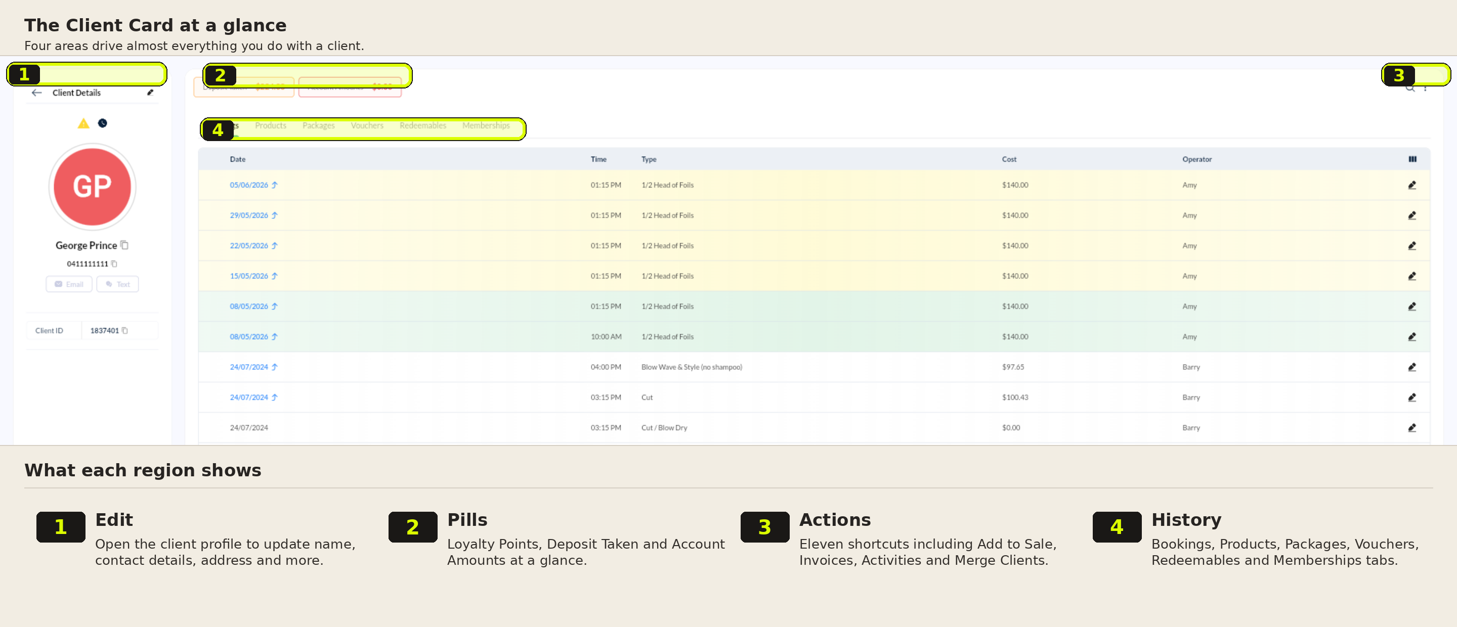Click the Time column header

tap(598, 159)
